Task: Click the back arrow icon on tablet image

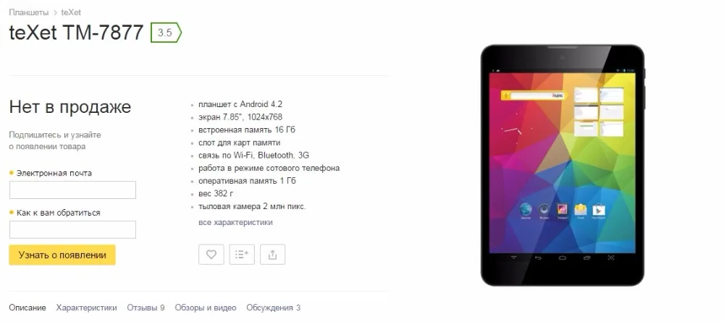Action: click(x=538, y=258)
